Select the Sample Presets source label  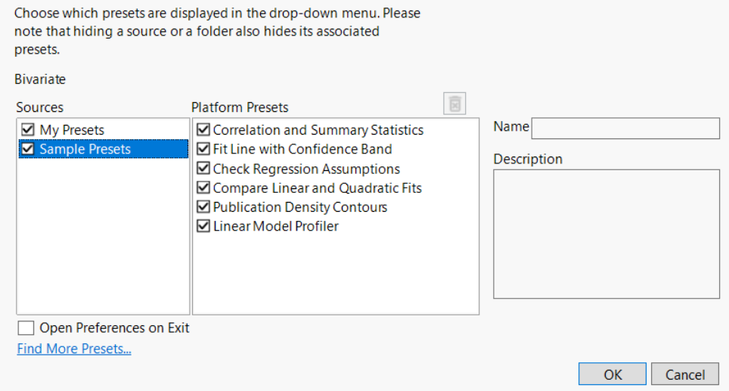(85, 149)
